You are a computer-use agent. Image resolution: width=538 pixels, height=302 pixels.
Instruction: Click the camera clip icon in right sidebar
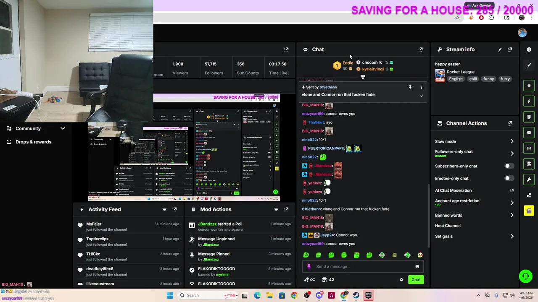(x=529, y=164)
